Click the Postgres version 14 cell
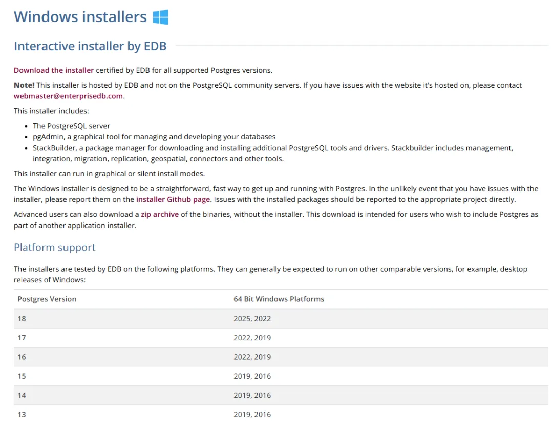This screenshot has width=553, height=428. click(22, 395)
